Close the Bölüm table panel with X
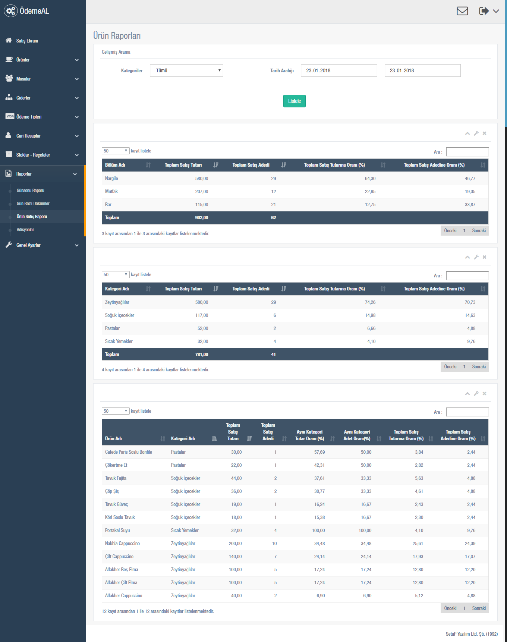The width and height of the screenshot is (507, 642). tap(485, 133)
